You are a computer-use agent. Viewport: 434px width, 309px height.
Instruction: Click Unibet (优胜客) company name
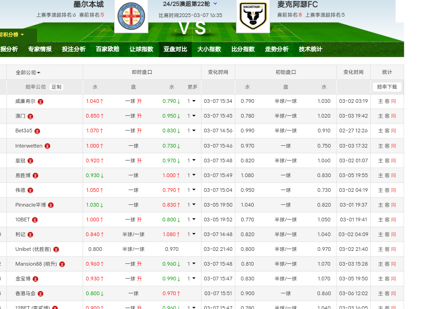33,250
